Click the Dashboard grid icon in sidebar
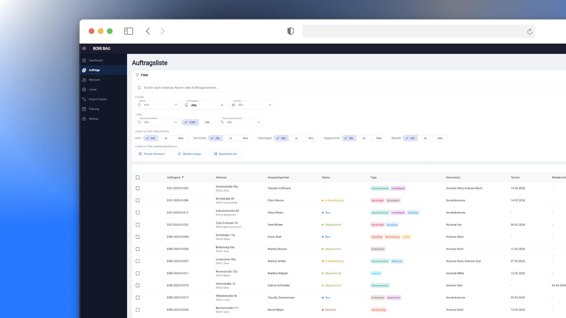The width and height of the screenshot is (566, 318). click(x=84, y=60)
